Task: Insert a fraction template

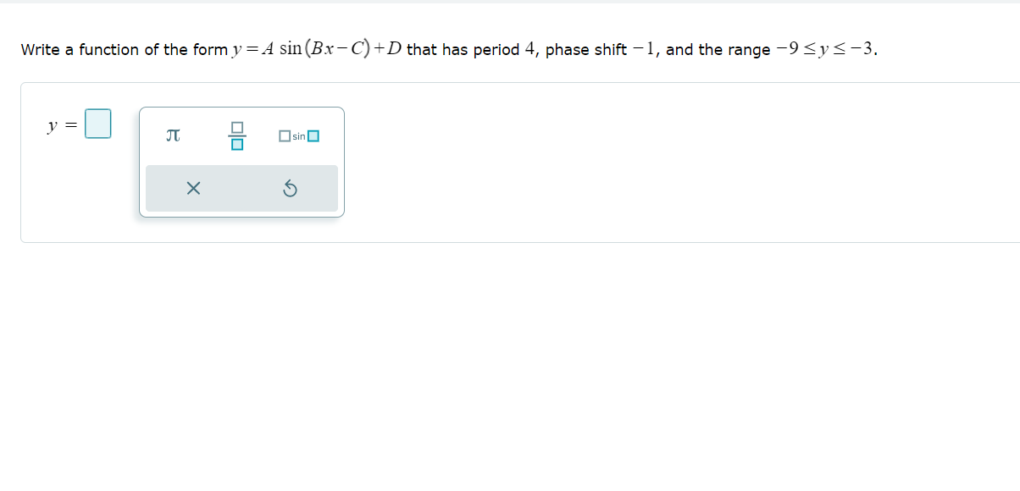Action: click(236, 137)
